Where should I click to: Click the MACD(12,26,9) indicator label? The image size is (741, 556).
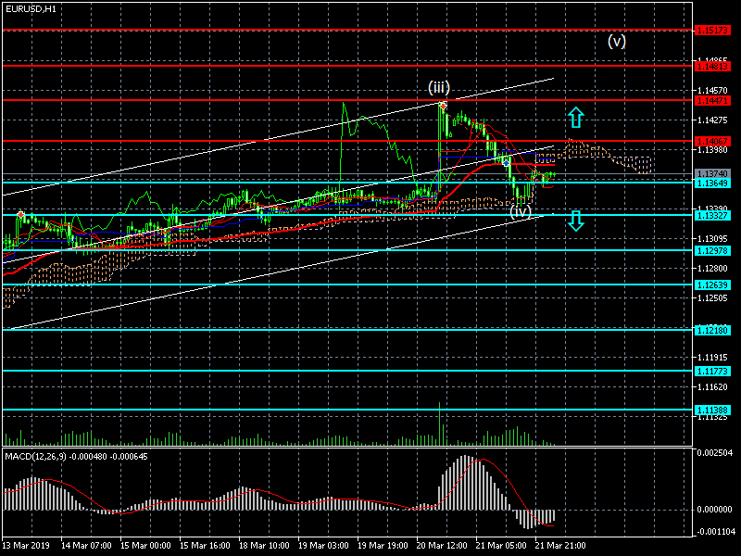point(76,457)
